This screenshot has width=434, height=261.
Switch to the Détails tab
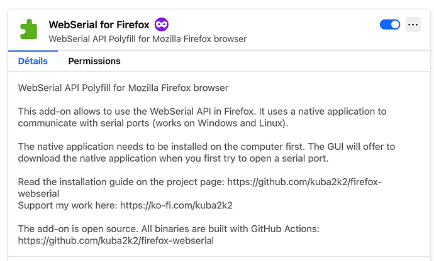pos(33,61)
